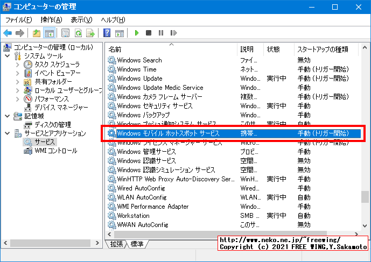The image size is (371, 262).
Task: Click the services list scroll up arrow
Action: coord(365,47)
